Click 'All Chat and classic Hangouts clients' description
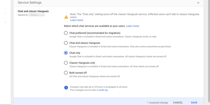 (x=95, y=76)
